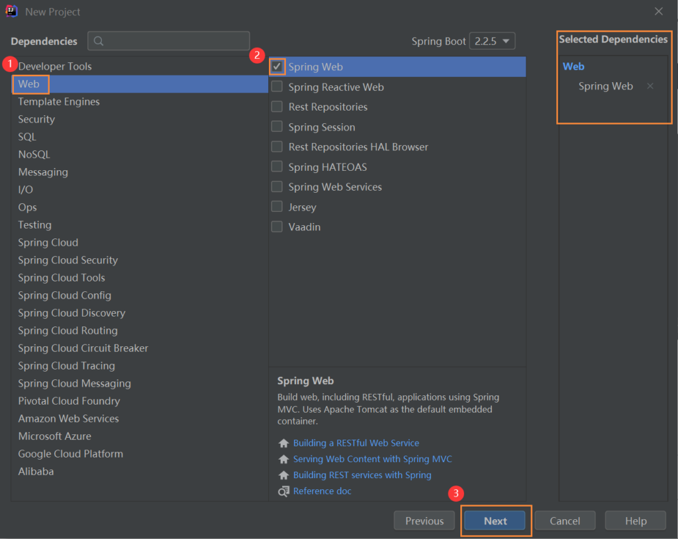Image resolution: width=678 pixels, height=539 pixels.
Task: Open Help for this dialog
Action: tap(636, 521)
